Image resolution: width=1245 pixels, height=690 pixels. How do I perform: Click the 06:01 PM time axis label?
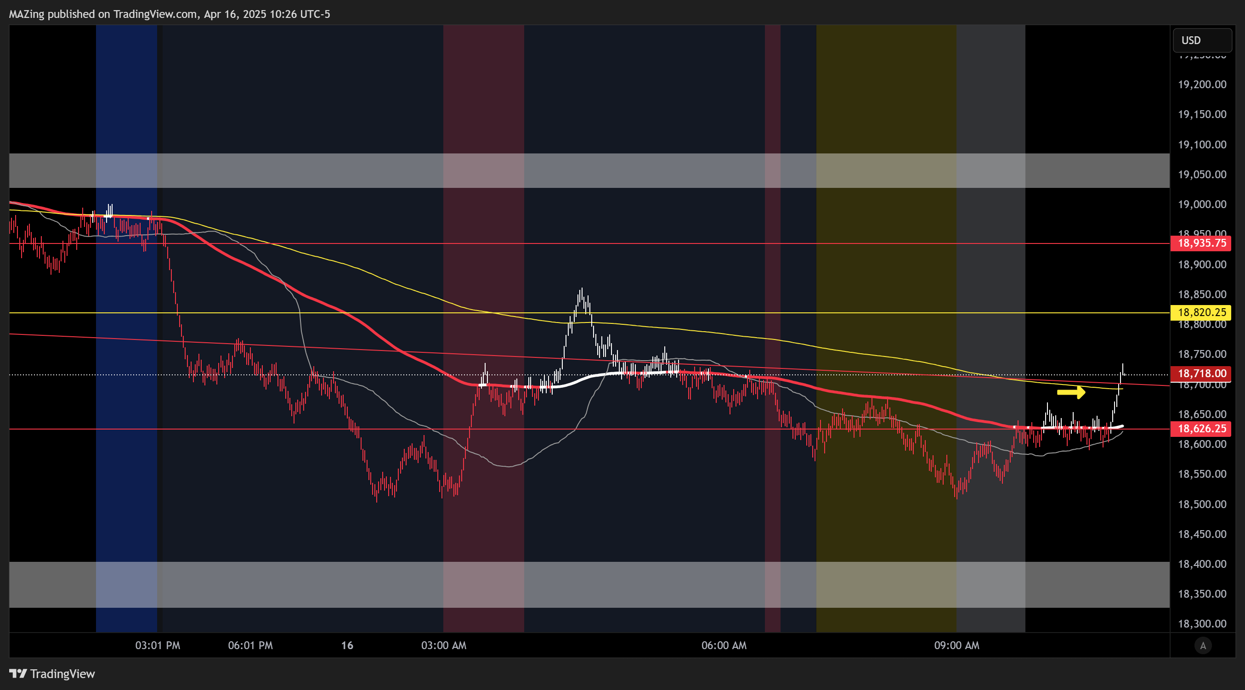pos(250,645)
